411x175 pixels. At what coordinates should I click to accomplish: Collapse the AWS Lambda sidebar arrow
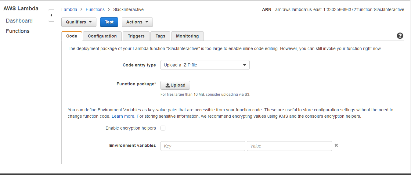[51, 16]
